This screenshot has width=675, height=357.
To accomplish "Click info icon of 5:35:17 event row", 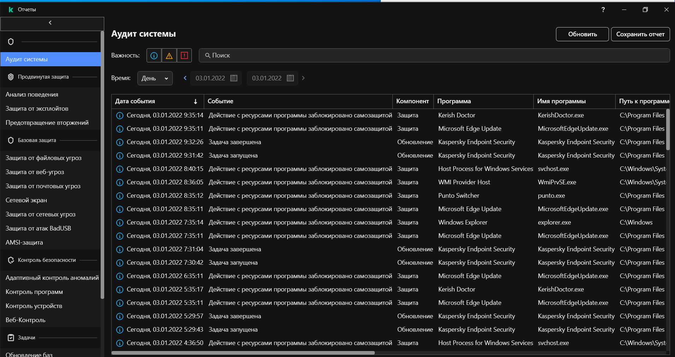I will coord(120,290).
